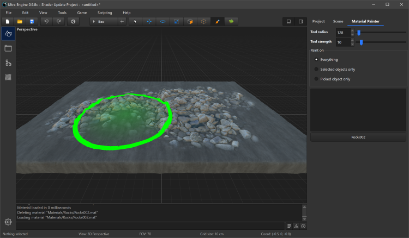Open the settings gear in sidebar
This screenshot has height=238, width=409.
click(8, 222)
